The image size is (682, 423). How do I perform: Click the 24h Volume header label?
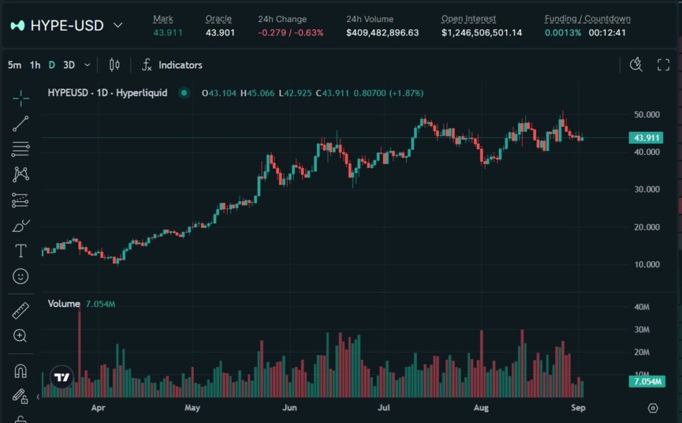click(x=370, y=19)
